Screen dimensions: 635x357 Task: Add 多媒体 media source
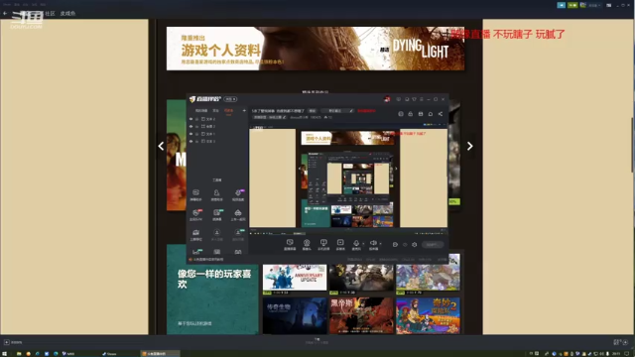click(x=340, y=245)
